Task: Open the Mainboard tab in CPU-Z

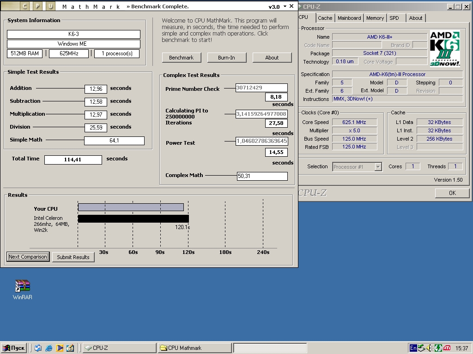Action: click(349, 18)
